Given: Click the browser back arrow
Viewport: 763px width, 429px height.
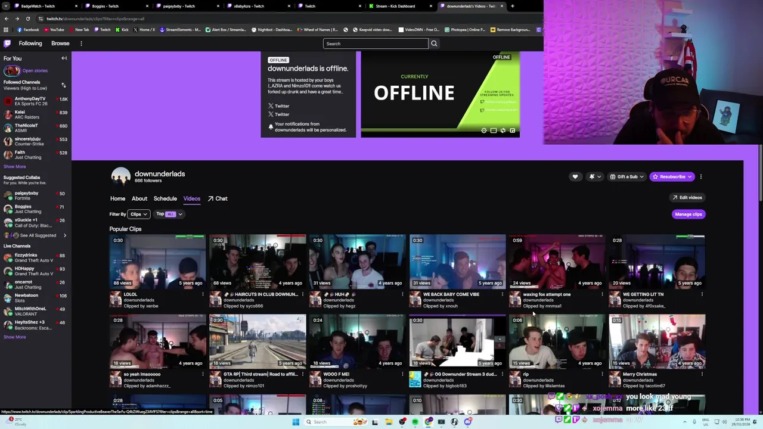Looking at the screenshot, I should pyautogui.click(x=7, y=18).
